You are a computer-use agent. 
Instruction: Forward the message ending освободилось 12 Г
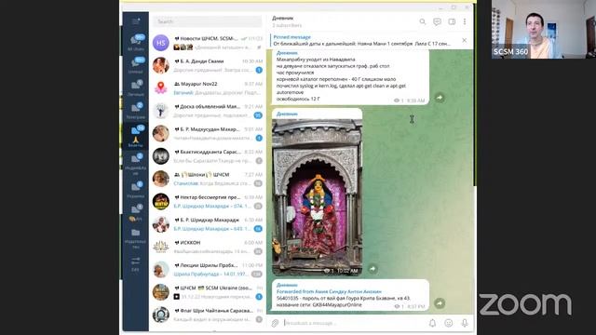(x=440, y=98)
